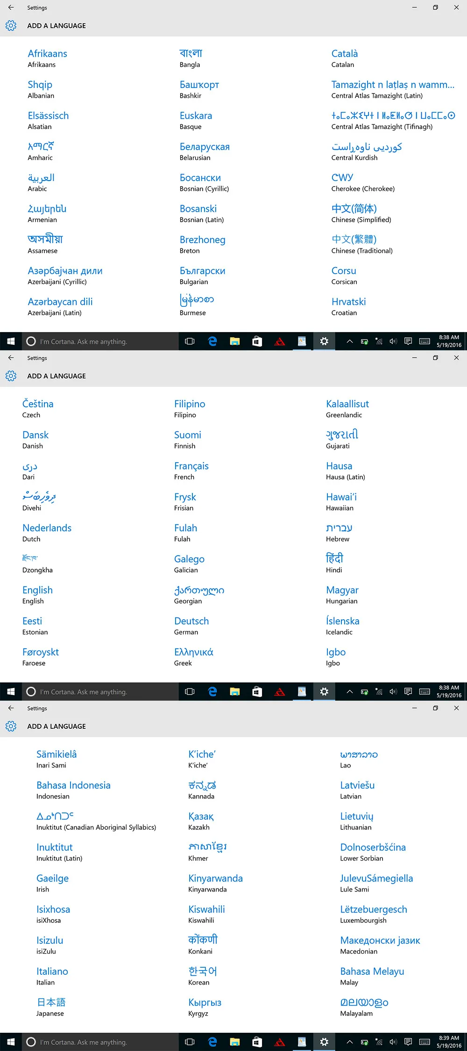The height and width of the screenshot is (1051, 467).
Task: Add Italiano Italian
Action: tap(52, 976)
